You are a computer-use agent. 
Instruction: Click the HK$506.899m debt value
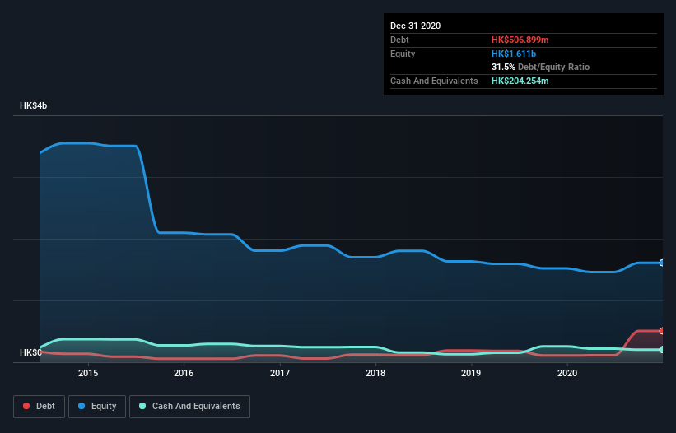pyautogui.click(x=520, y=40)
